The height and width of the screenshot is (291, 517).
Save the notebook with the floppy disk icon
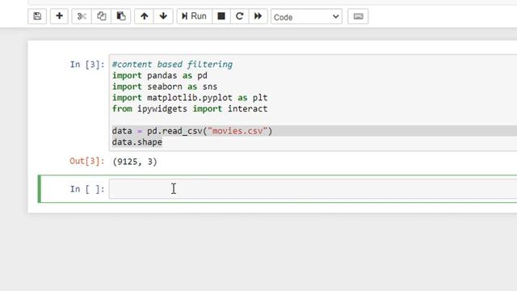[37, 16]
